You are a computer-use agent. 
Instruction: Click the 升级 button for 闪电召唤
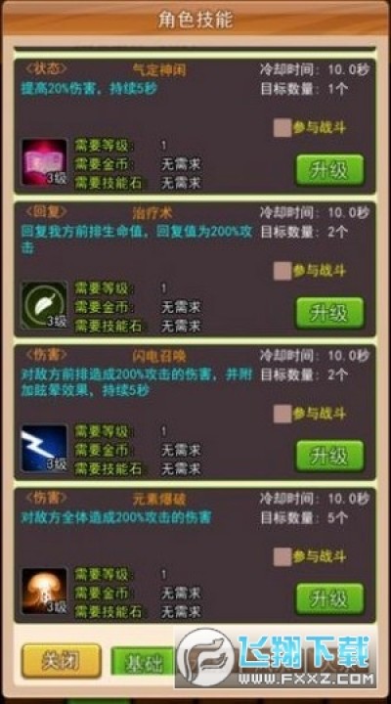click(329, 456)
